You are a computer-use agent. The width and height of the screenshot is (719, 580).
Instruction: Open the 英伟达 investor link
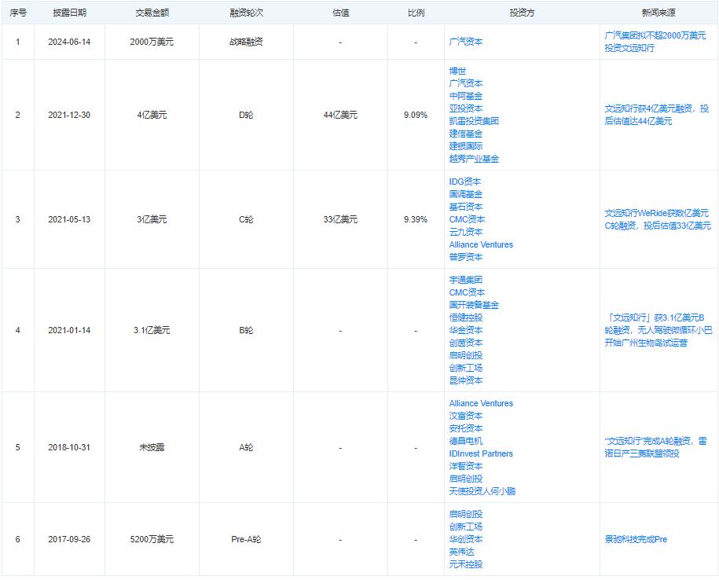point(461,552)
